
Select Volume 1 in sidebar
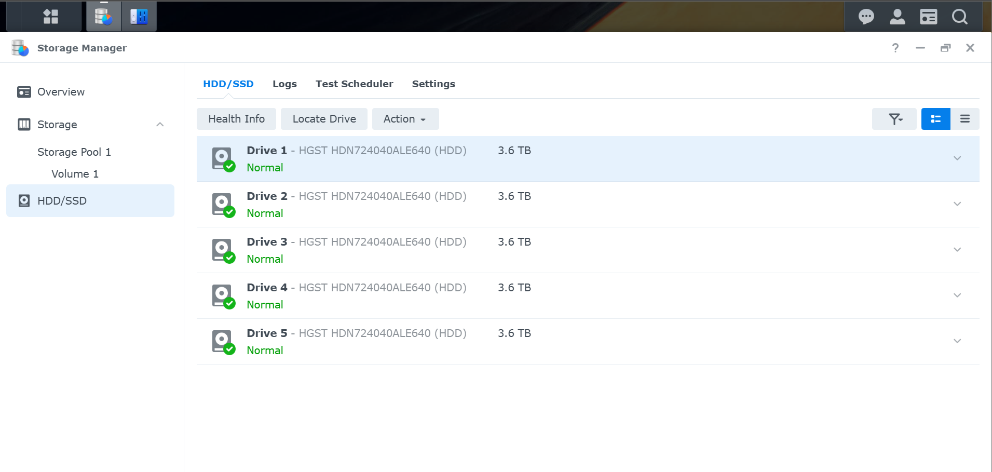coord(75,174)
